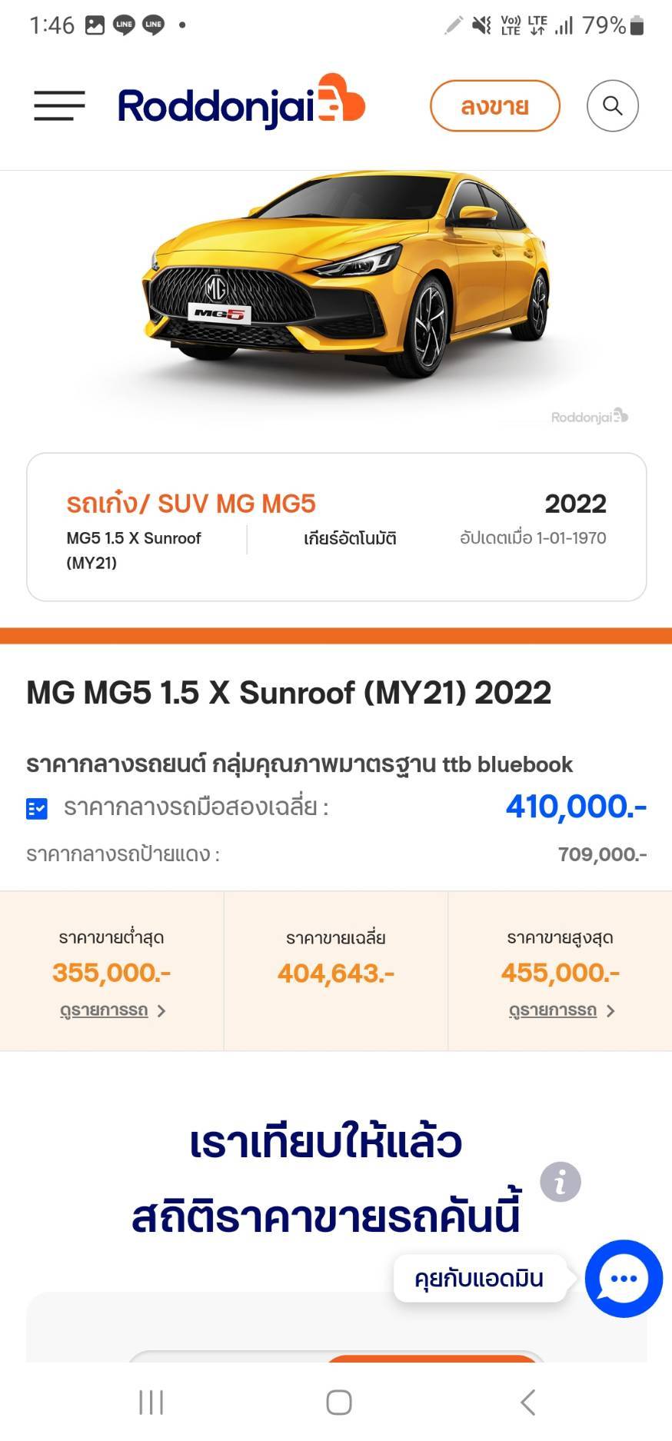Viewport: 672px width, 1441px height.
Task: Expand chevron next to lowest price listing
Action: (x=161, y=1011)
